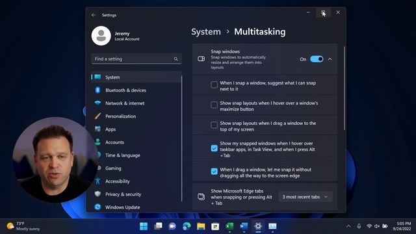Viewport: 416px width, 234px height.
Task: Open Time & language settings
Action: (x=122, y=155)
